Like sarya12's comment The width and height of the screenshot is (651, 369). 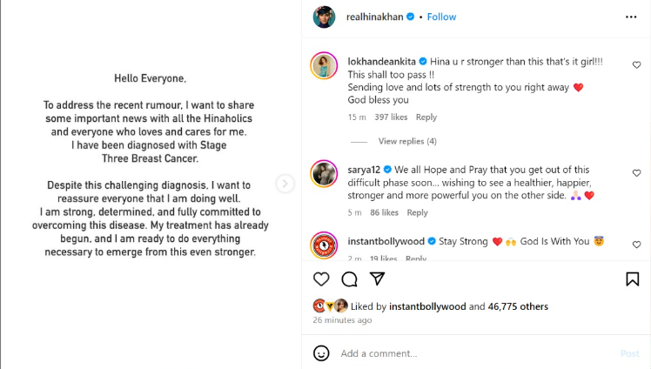coord(636,173)
